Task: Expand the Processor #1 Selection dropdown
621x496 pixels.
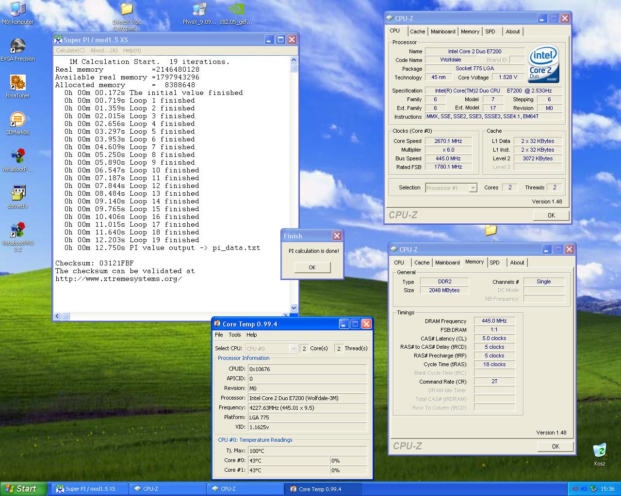Action: pos(473,188)
